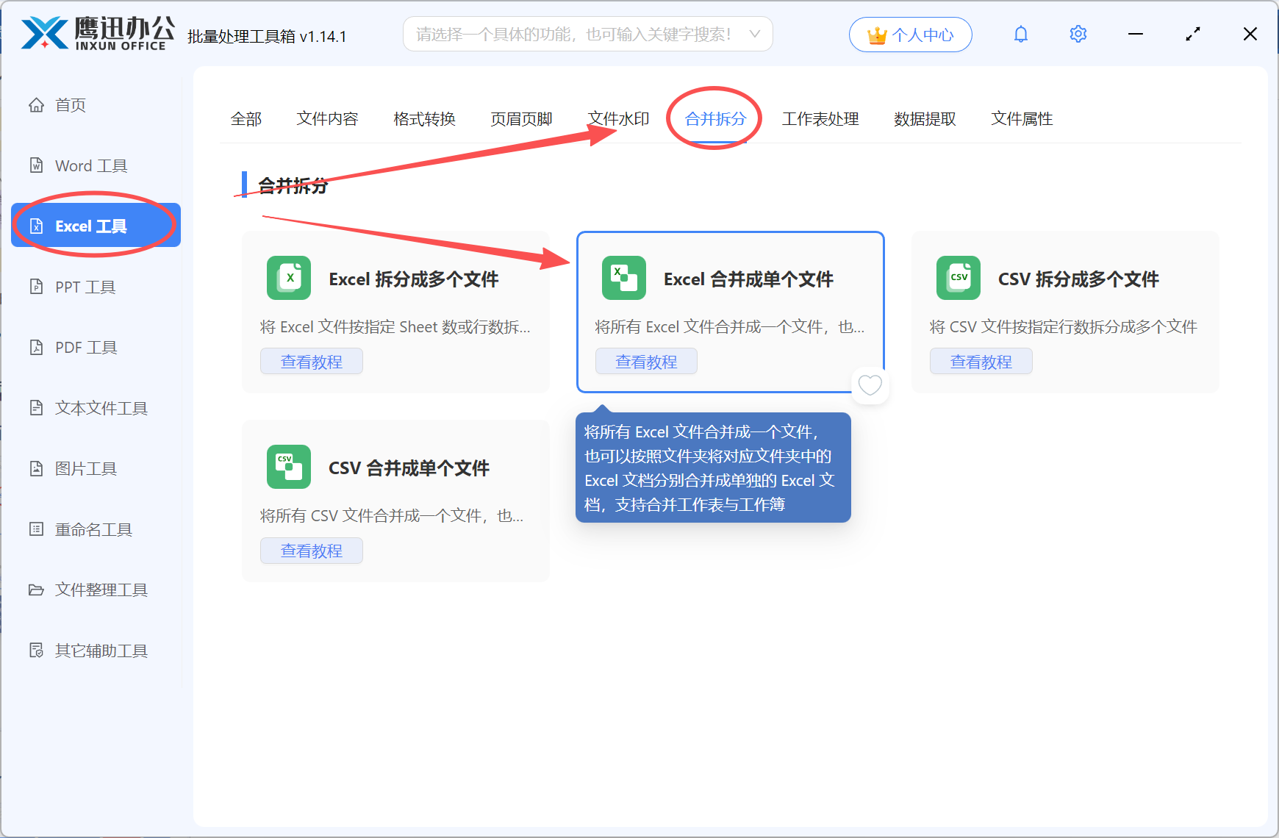Switch to the 工作表处理 tab
This screenshot has width=1279, height=838.
tap(821, 118)
